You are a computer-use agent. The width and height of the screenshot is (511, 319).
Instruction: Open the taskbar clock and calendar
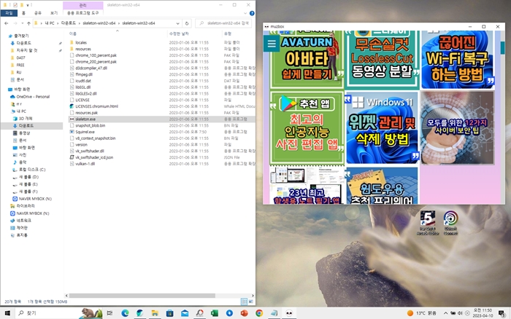(x=483, y=313)
